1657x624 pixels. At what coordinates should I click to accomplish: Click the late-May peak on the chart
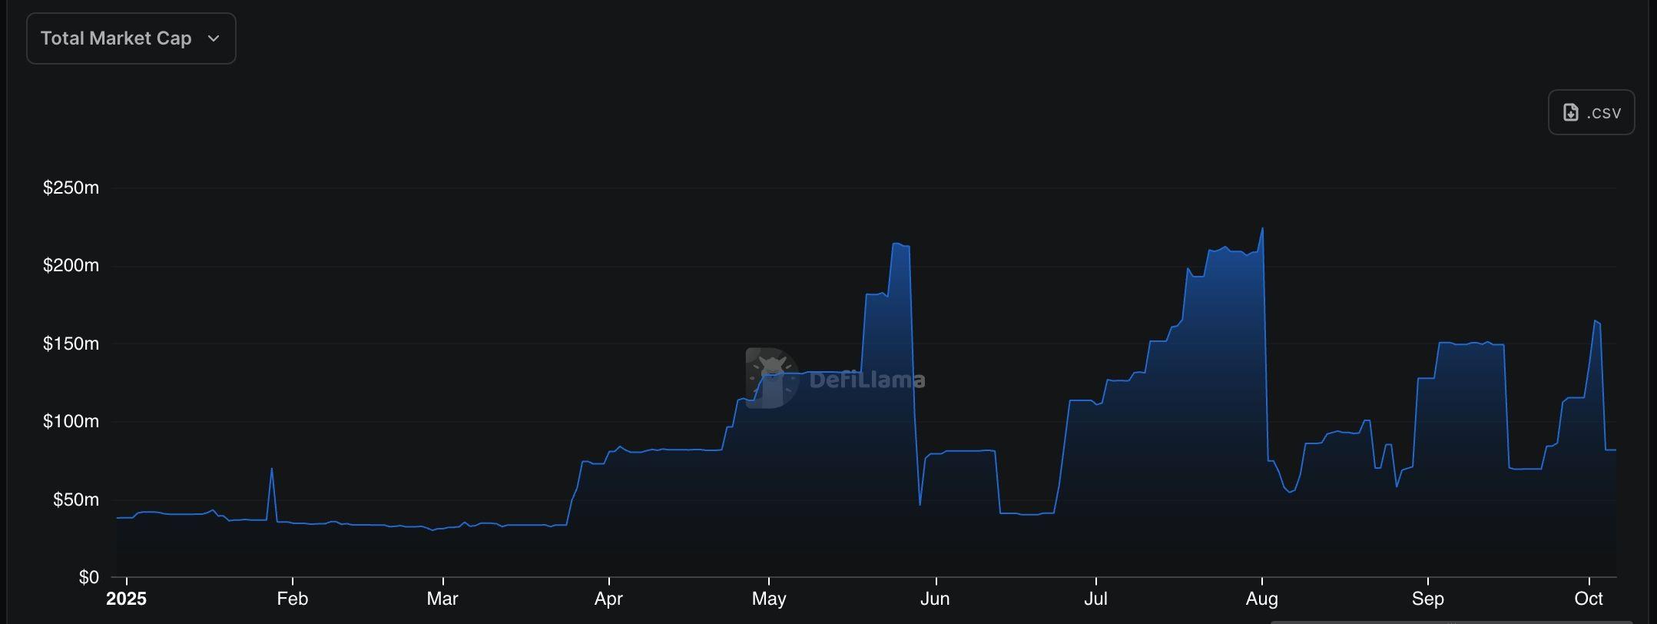point(897,244)
